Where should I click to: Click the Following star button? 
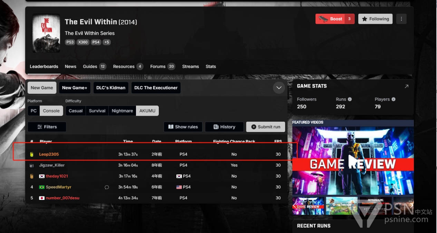376,19
